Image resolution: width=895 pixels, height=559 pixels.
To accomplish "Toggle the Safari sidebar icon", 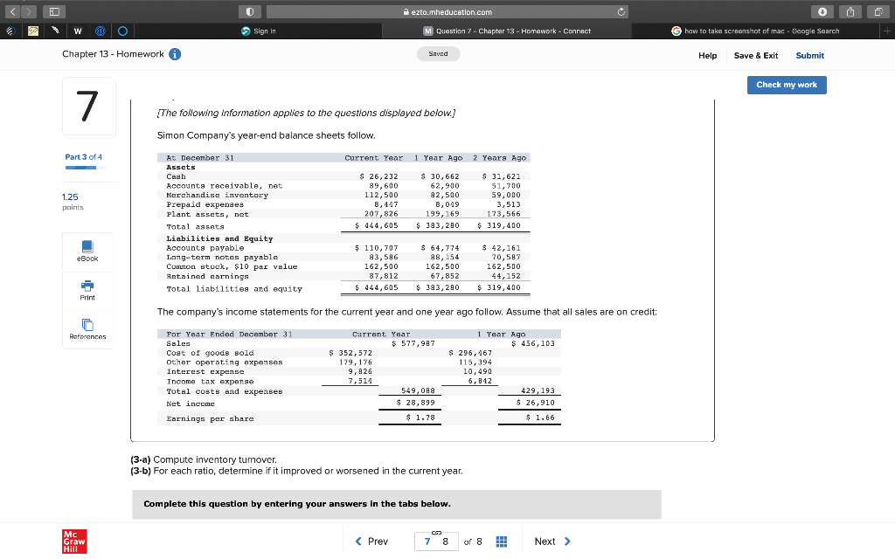I will click(54, 11).
